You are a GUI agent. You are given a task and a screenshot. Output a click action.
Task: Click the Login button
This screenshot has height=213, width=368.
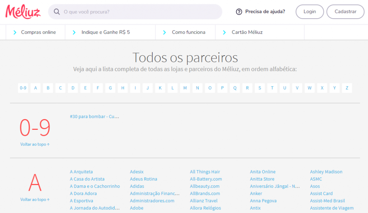[x=309, y=12]
